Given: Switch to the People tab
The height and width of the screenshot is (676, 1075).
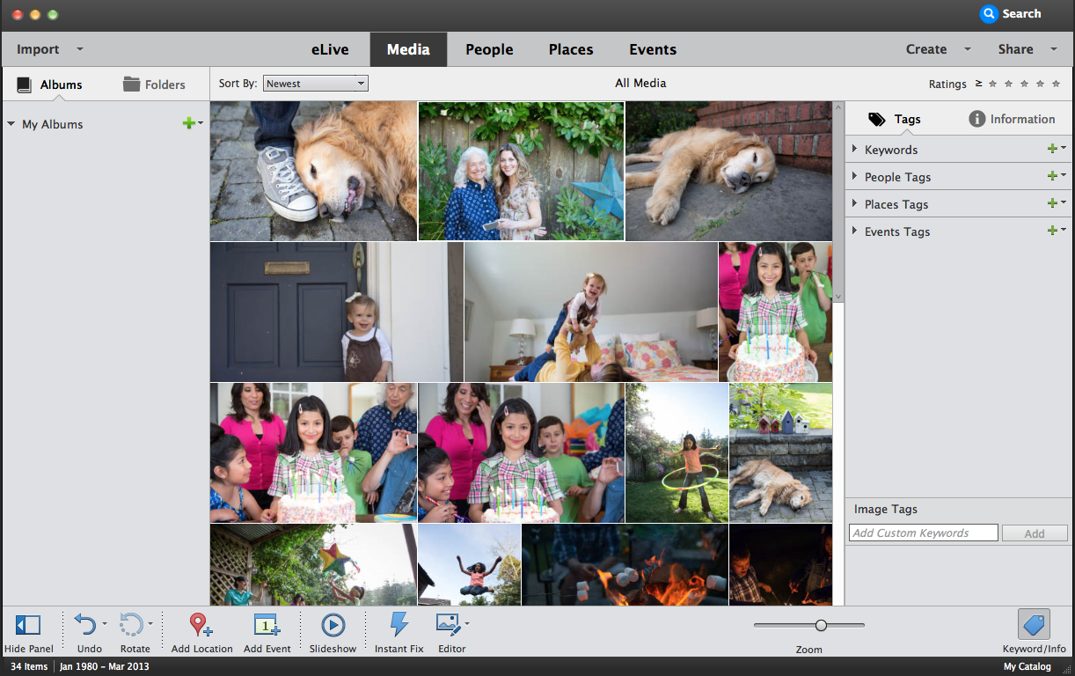Looking at the screenshot, I should click(x=489, y=49).
